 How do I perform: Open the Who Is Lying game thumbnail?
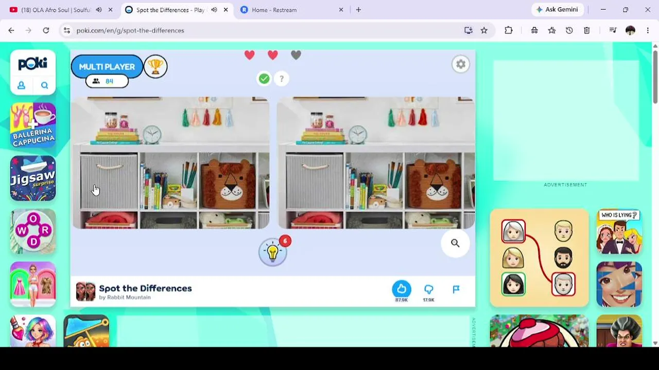point(619,231)
